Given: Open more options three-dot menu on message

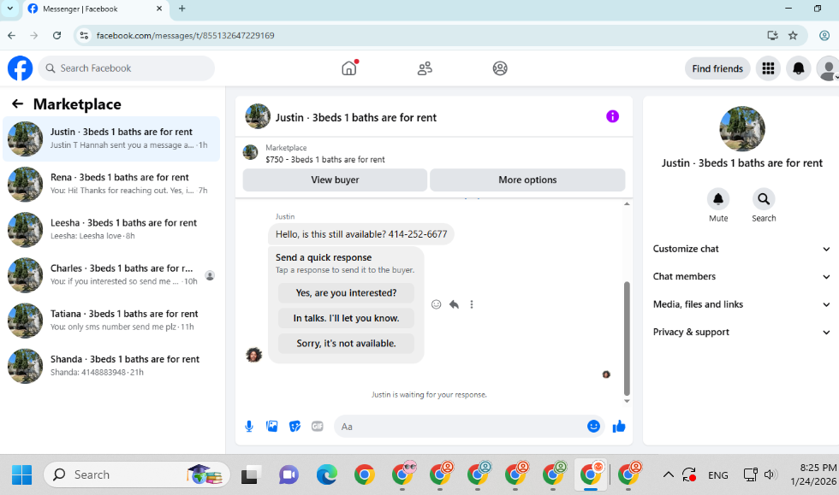Looking at the screenshot, I should [472, 304].
